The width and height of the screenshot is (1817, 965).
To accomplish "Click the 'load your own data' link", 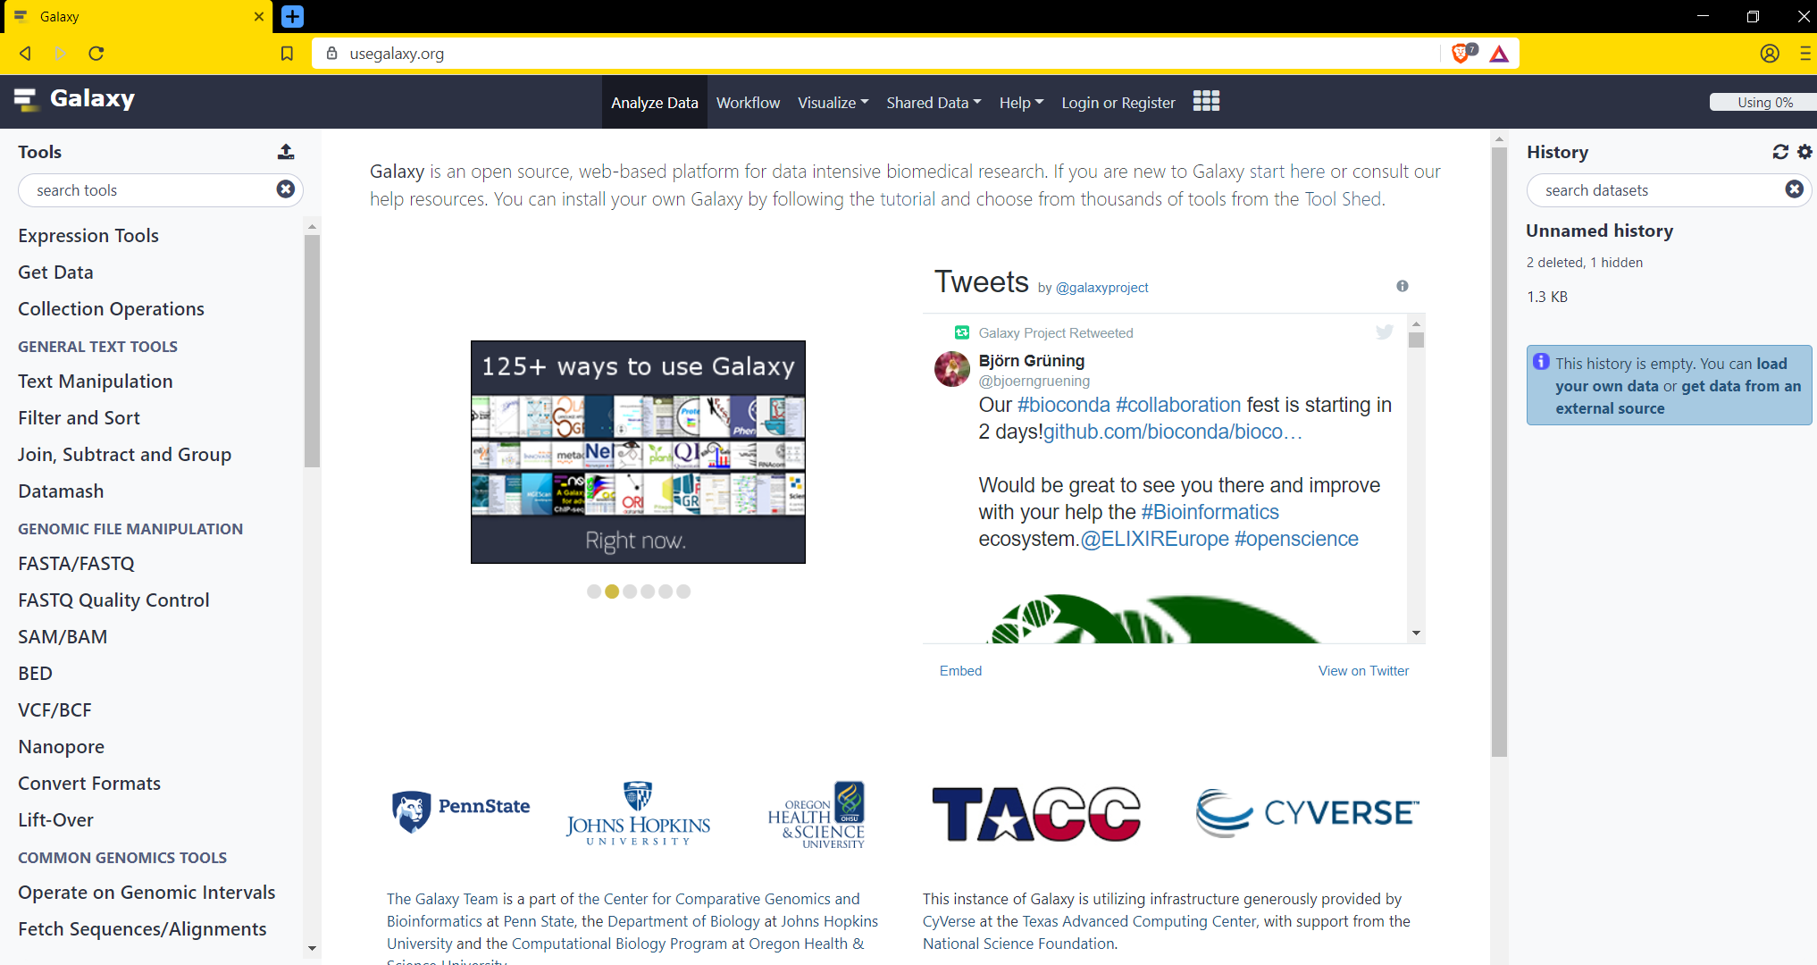I will (x=1671, y=374).
